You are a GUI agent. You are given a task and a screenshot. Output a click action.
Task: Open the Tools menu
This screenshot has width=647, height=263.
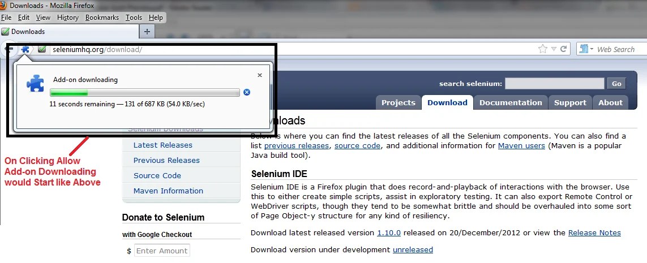[x=134, y=18]
